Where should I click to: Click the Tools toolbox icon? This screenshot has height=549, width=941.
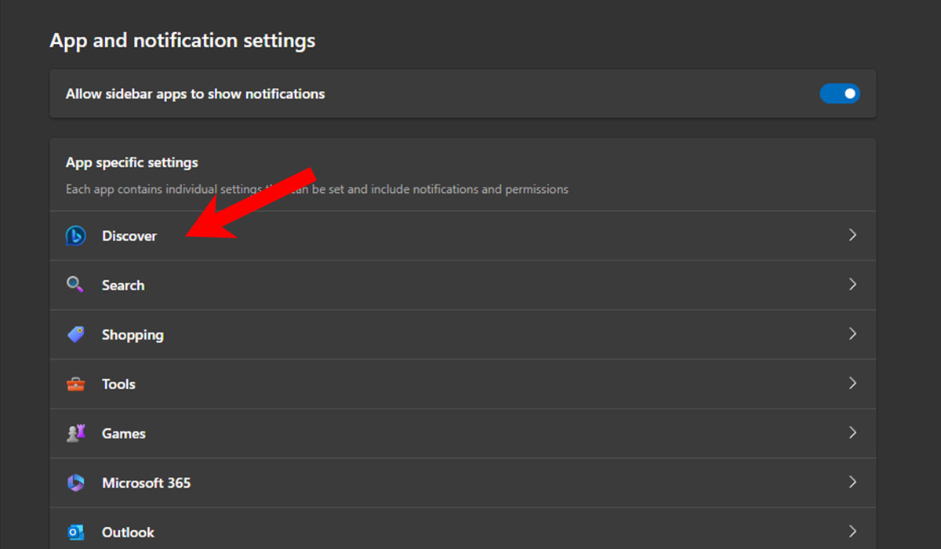pos(75,384)
